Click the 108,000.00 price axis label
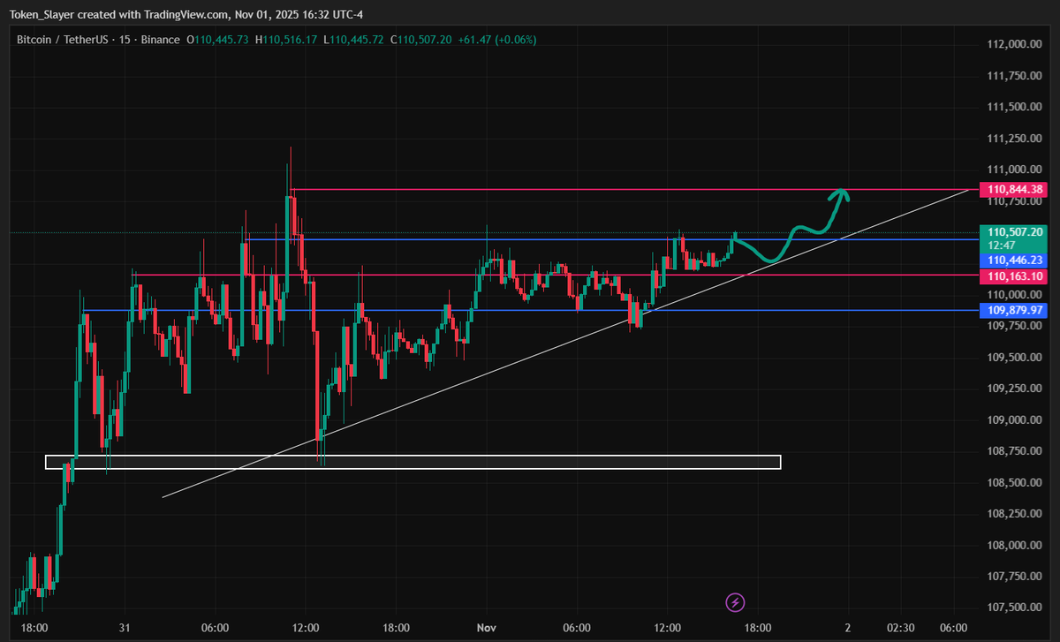Viewport: 1060px width, 642px height. [x=1016, y=546]
